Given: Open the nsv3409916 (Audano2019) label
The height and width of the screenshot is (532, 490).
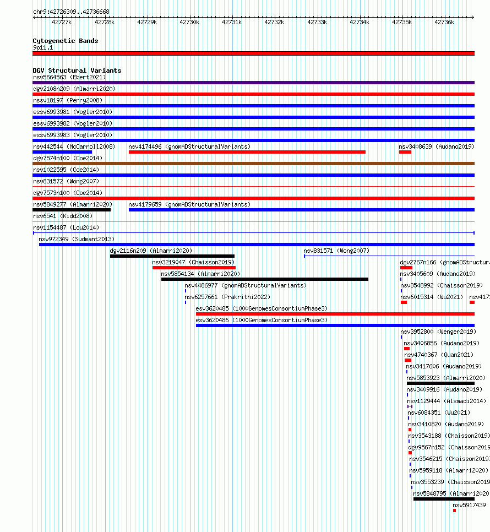Looking at the screenshot, I should (x=444, y=389).
